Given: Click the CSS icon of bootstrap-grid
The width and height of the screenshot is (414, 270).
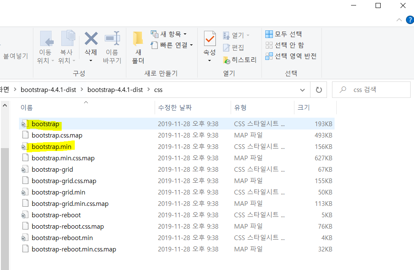Looking at the screenshot, I should coord(25,169).
